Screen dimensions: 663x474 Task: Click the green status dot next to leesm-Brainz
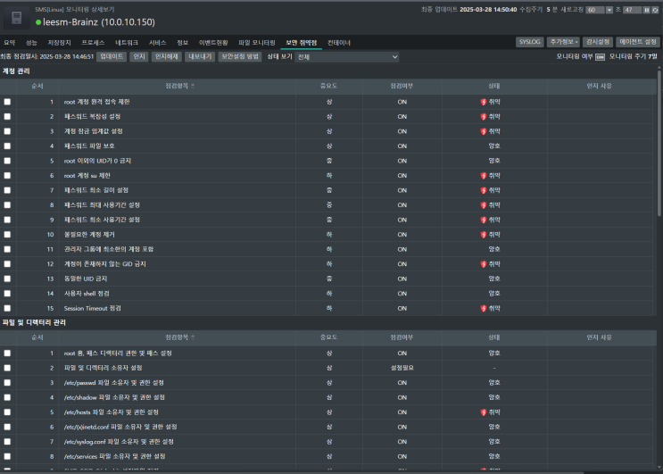(38, 22)
